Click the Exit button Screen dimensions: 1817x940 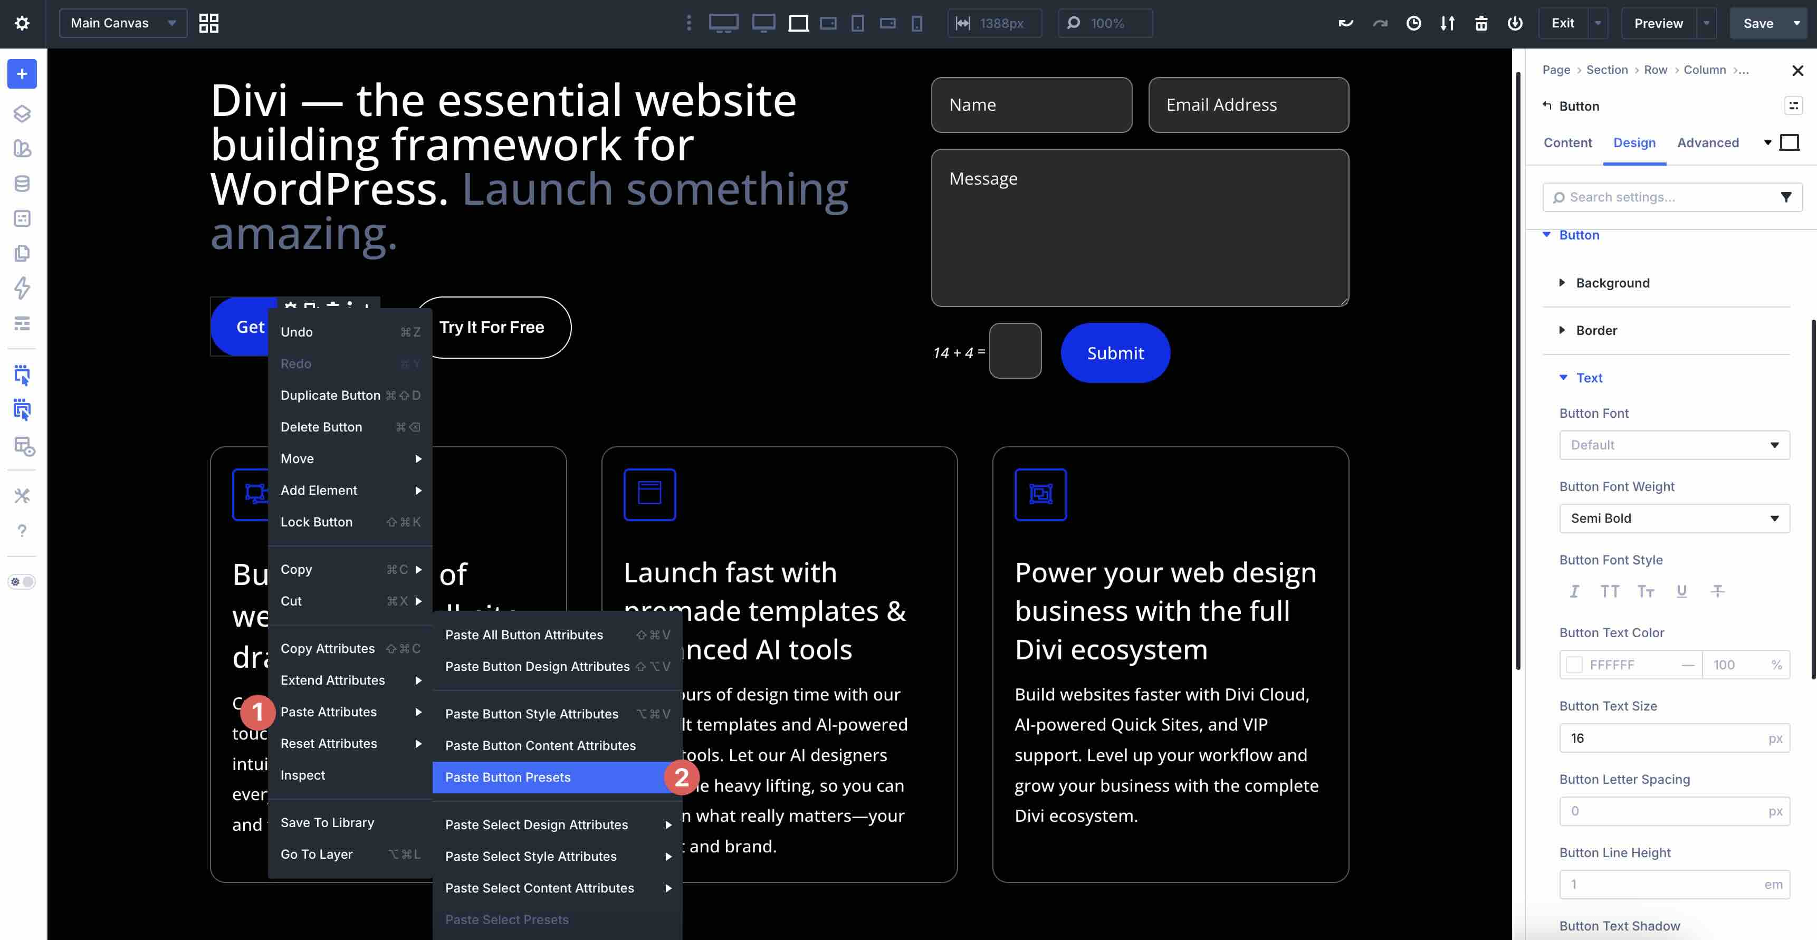pyautogui.click(x=1562, y=23)
